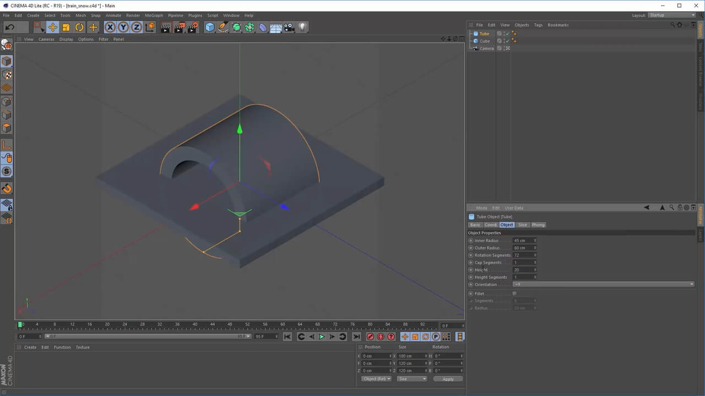Viewport: 705px width, 396px height.
Task: Click the Undo arrow icon
Action: tap(9, 28)
